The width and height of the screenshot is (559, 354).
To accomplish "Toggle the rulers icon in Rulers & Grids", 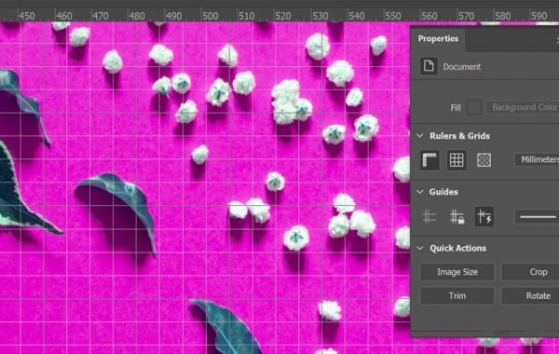I will click(429, 160).
